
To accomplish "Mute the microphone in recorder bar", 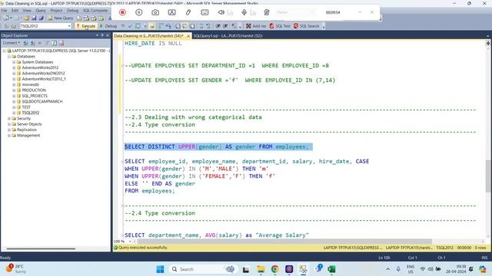I will click(x=244, y=12).
